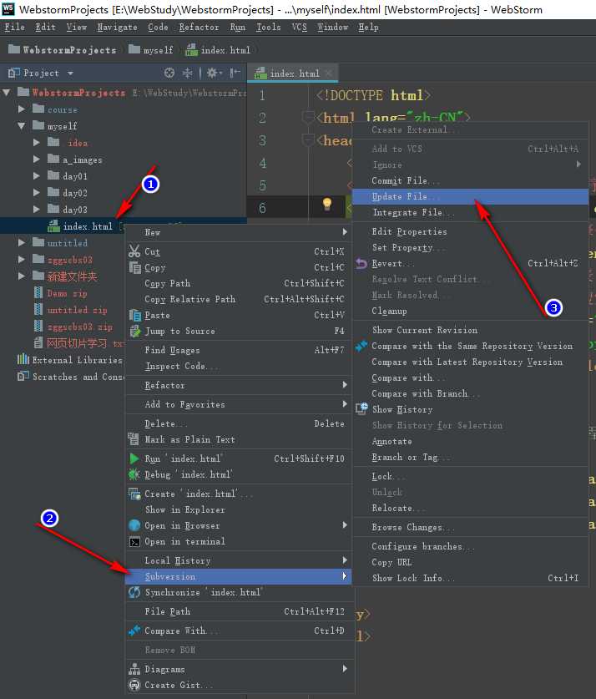Open the Refactor menu in menu bar
The height and width of the screenshot is (699, 596).
pos(199,28)
